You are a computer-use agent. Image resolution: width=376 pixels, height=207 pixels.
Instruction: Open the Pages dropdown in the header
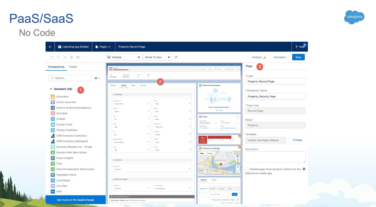point(103,47)
